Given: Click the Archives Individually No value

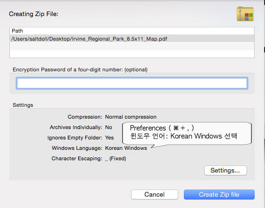Looking at the screenshot, I should coord(108,127).
